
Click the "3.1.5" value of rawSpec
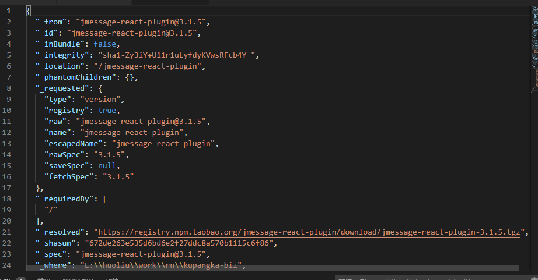[x=110, y=155]
